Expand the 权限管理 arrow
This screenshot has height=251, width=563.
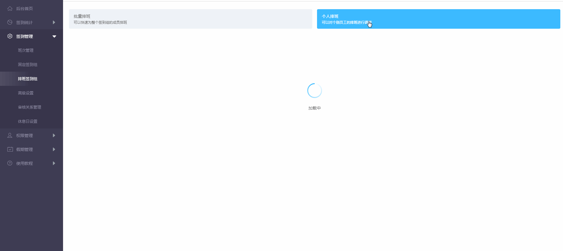(54, 135)
